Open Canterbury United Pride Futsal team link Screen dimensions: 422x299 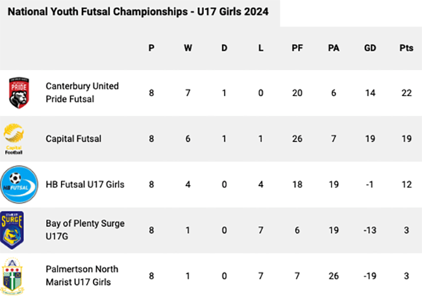point(82,93)
